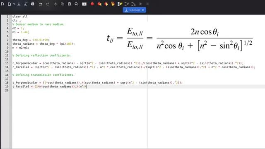Viewport: 265px width, 149px height.
Task: Expand the recent files dropdown arrow
Action: point(14,4)
